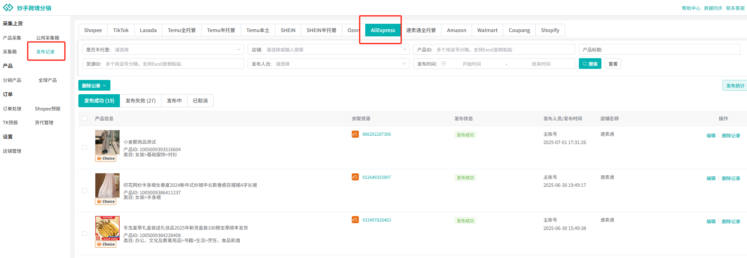Switch to the TikTok platform tab

click(x=121, y=30)
